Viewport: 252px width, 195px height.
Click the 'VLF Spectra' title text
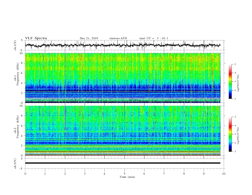36,38
